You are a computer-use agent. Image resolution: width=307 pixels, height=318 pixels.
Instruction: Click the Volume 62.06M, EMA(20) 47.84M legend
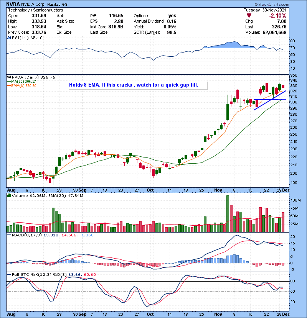point(48,195)
